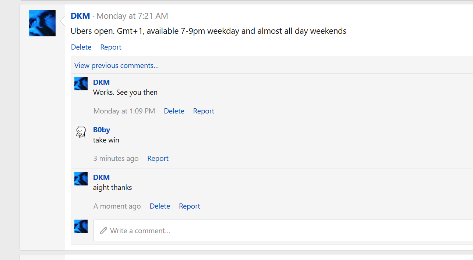Click the Monday at 7:21 AM timestamp
The width and height of the screenshot is (473, 260).
click(x=132, y=16)
